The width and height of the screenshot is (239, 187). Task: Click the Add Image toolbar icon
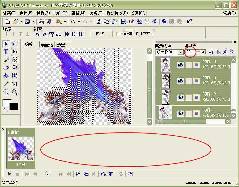(41, 22)
